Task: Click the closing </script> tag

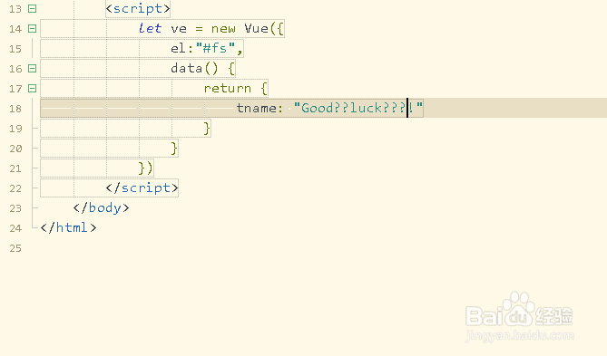Action: click(x=142, y=188)
